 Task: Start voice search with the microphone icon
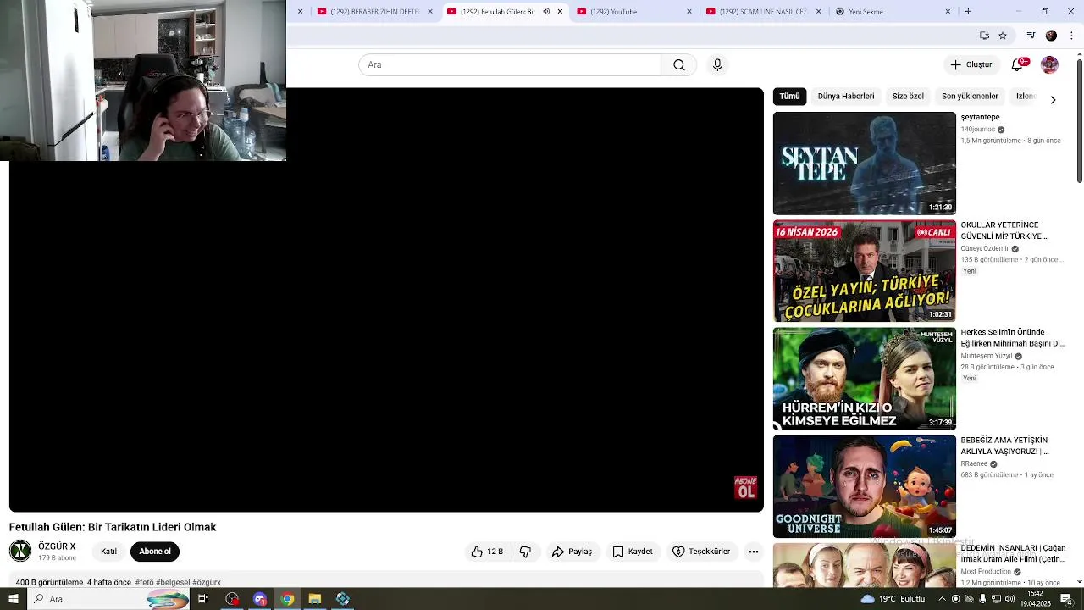[717, 65]
